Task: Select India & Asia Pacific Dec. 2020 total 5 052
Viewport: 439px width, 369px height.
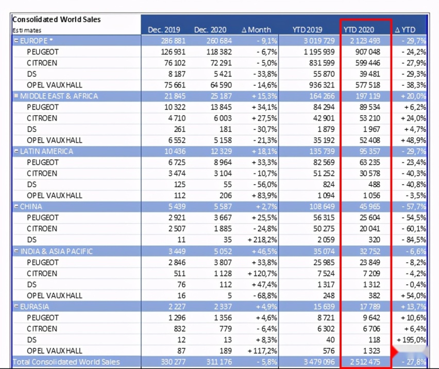Action: [x=223, y=251]
